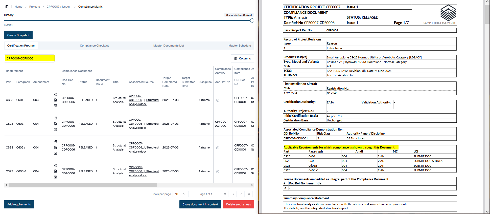490x214 pixels.
Task: Click the add-calendar icon in the 0603 row
Action: pyautogui.click(x=55, y=129)
